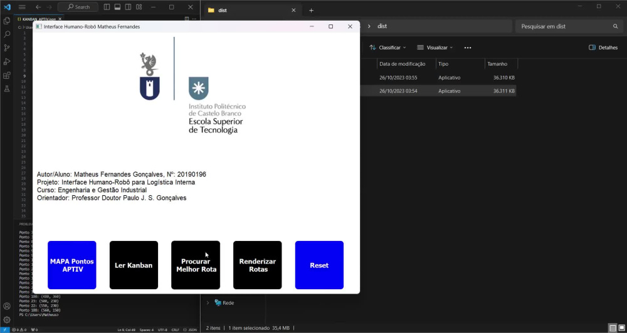
Task: Open Run and Debug view in VS Code
Action: [7, 61]
